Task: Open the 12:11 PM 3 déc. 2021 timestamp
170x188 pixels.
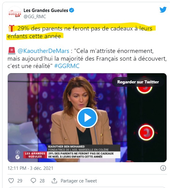Action: tap(30, 168)
